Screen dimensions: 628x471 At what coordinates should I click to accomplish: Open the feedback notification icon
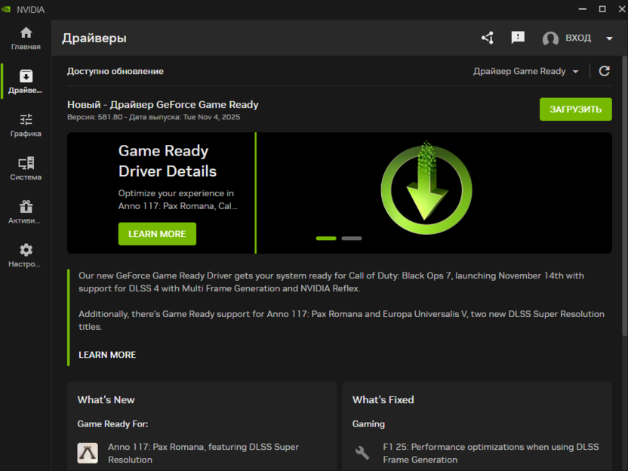pos(518,38)
